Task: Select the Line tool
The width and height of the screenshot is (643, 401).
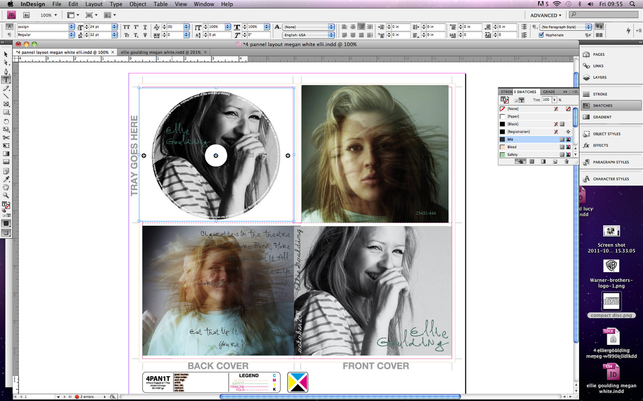Action: pyautogui.click(x=6, y=96)
